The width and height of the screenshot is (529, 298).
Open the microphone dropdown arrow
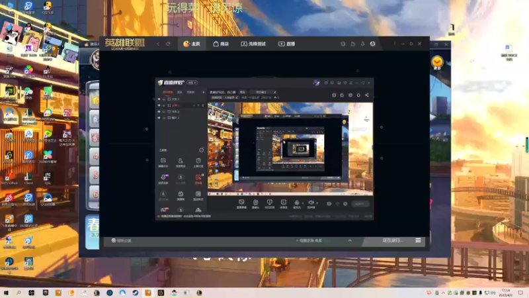[x=303, y=203]
